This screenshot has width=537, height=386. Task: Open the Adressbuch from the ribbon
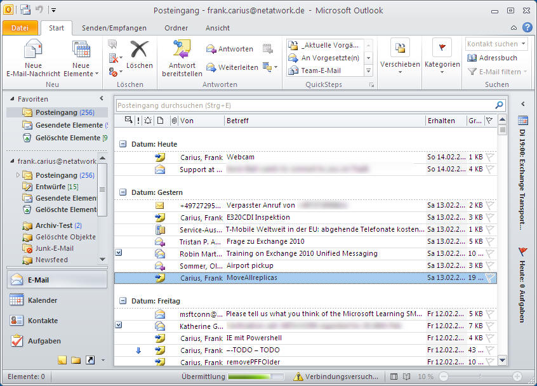tap(493, 58)
